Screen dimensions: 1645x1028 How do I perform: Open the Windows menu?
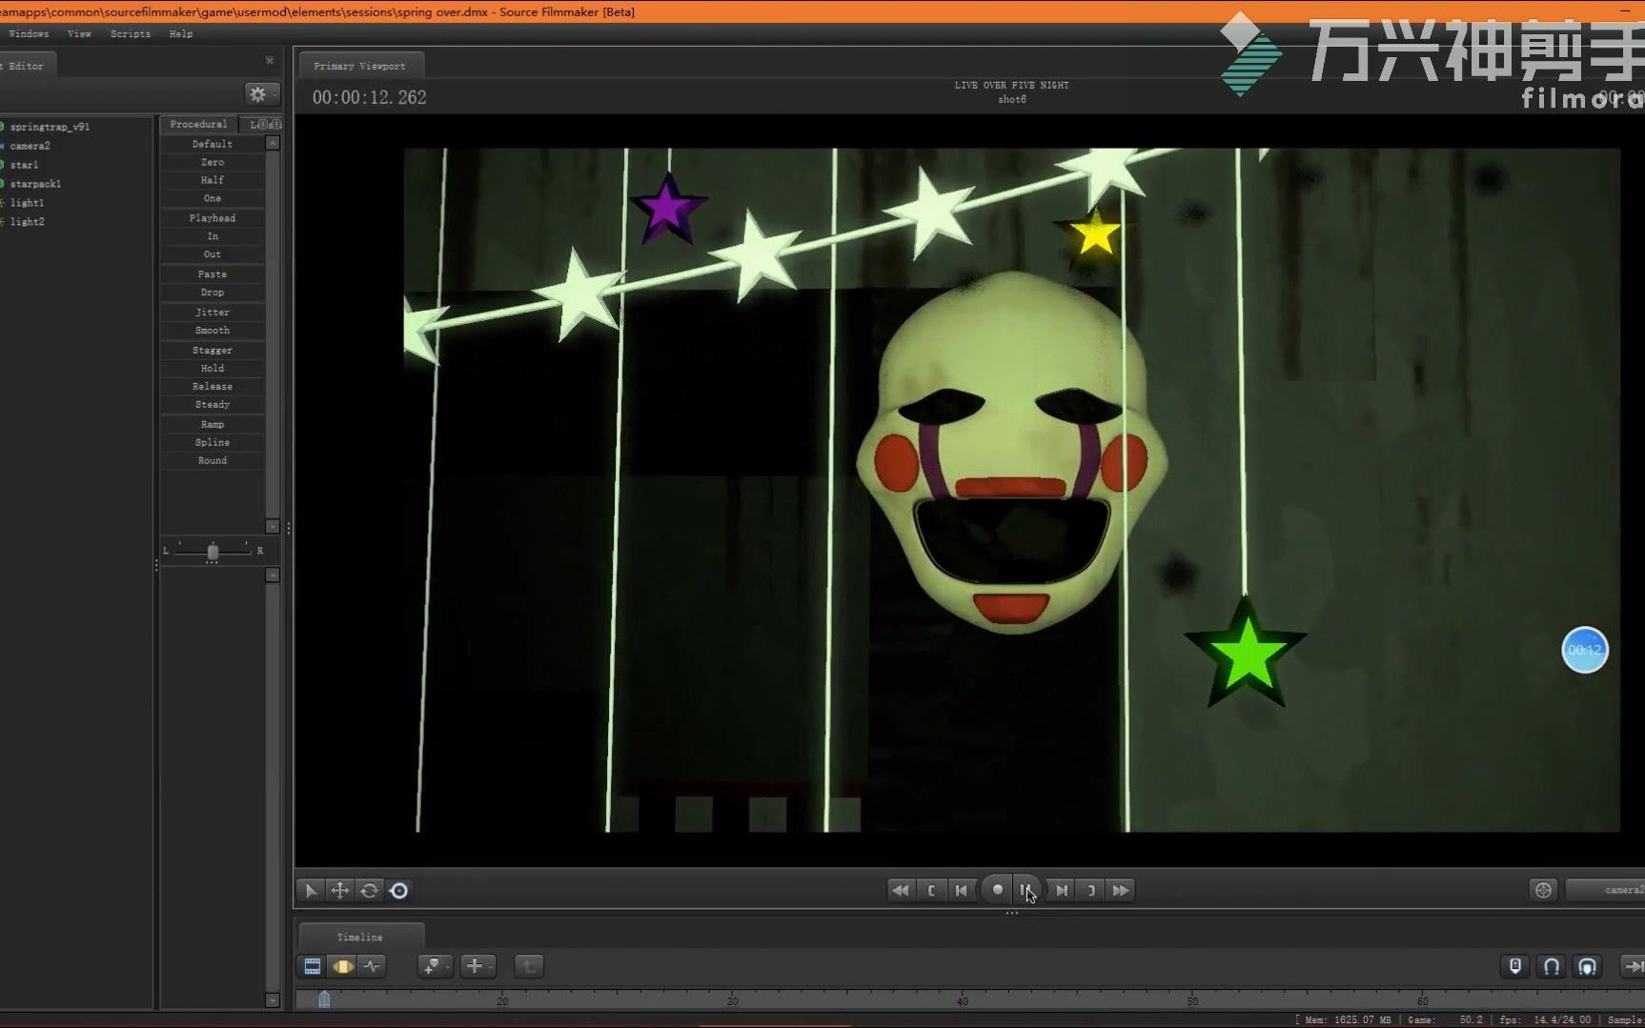click(x=29, y=33)
